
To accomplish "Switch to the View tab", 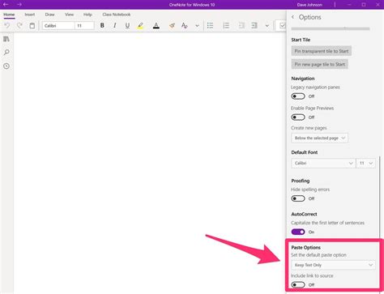I will pos(69,15).
